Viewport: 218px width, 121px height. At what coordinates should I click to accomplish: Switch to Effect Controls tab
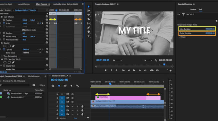41,4
